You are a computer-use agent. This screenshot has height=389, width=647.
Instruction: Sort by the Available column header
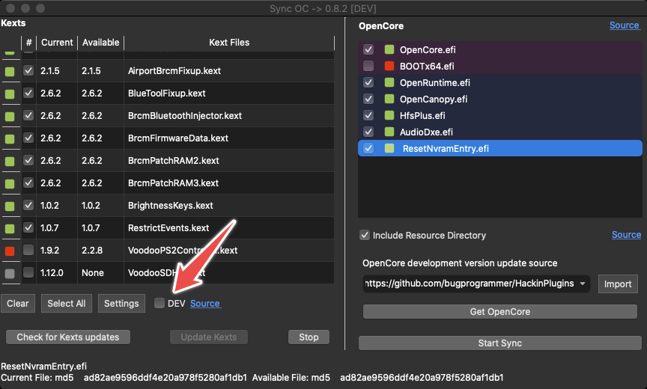click(100, 43)
